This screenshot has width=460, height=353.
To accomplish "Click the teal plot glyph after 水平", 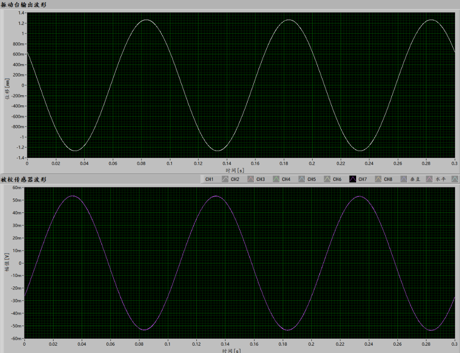I will (455, 179).
